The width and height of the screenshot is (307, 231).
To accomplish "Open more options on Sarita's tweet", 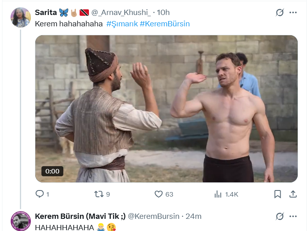I will pyautogui.click(x=293, y=13).
